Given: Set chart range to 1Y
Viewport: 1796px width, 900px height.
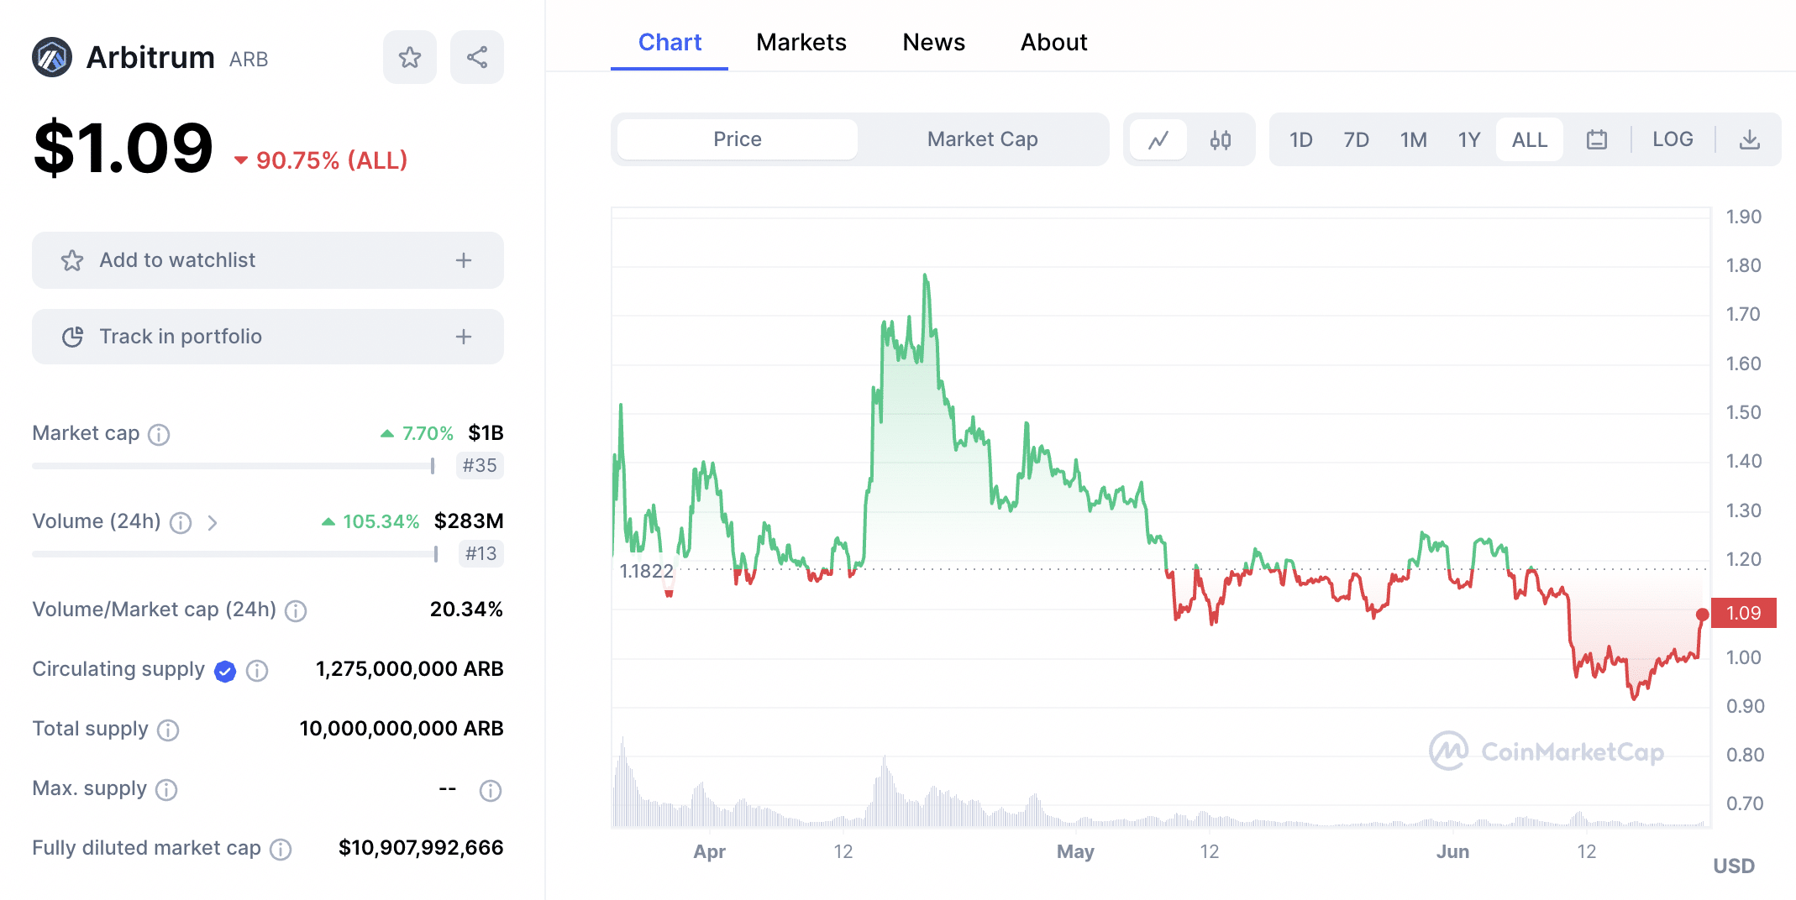Looking at the screenshot, I should click(1468, 139).
